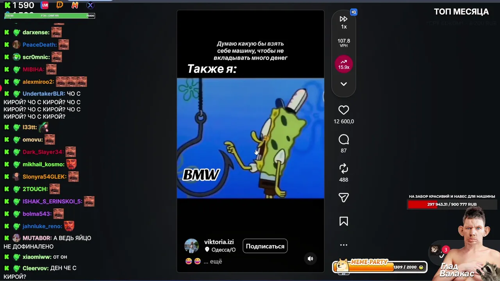Screen dimensions: 500x281
Task: Click the username mikhail_kosmo in chat
Action: tap(43, 164)
